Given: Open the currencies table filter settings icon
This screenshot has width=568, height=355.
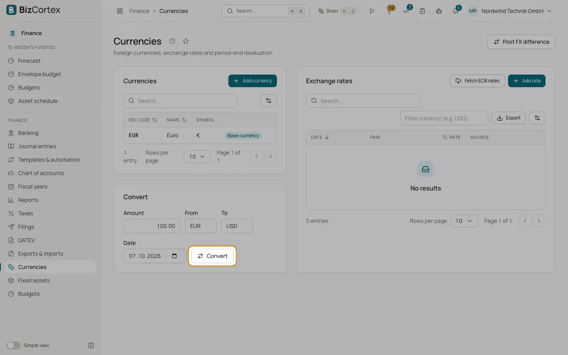Looking at the screenshot, I should coord(269,101).
